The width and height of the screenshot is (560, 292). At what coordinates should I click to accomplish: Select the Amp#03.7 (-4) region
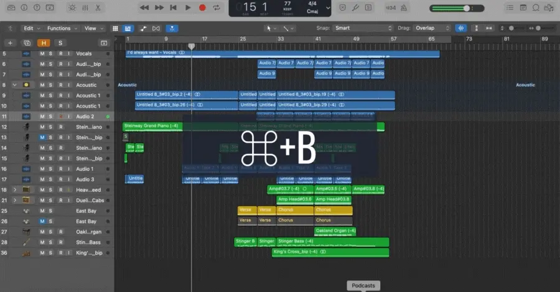tap(290, 189)
